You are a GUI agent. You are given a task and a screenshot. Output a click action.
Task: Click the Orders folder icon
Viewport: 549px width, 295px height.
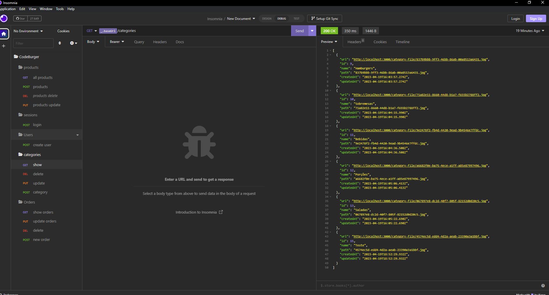coord(20,202)
